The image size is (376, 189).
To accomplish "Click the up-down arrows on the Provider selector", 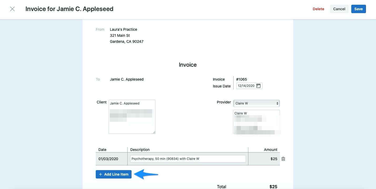I will pyautogui.click(x=277, y=103).
